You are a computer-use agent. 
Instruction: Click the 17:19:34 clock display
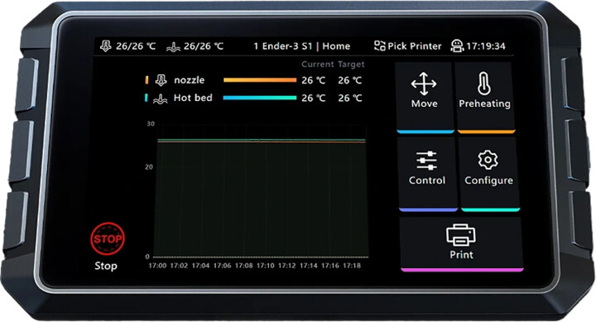tap(486, 46)
